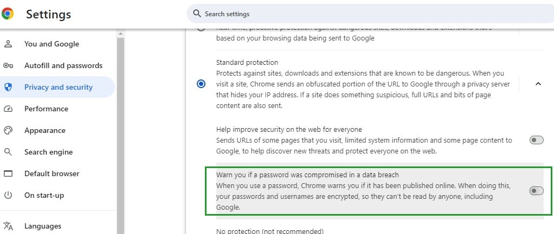Open Search engine settings

48,152
